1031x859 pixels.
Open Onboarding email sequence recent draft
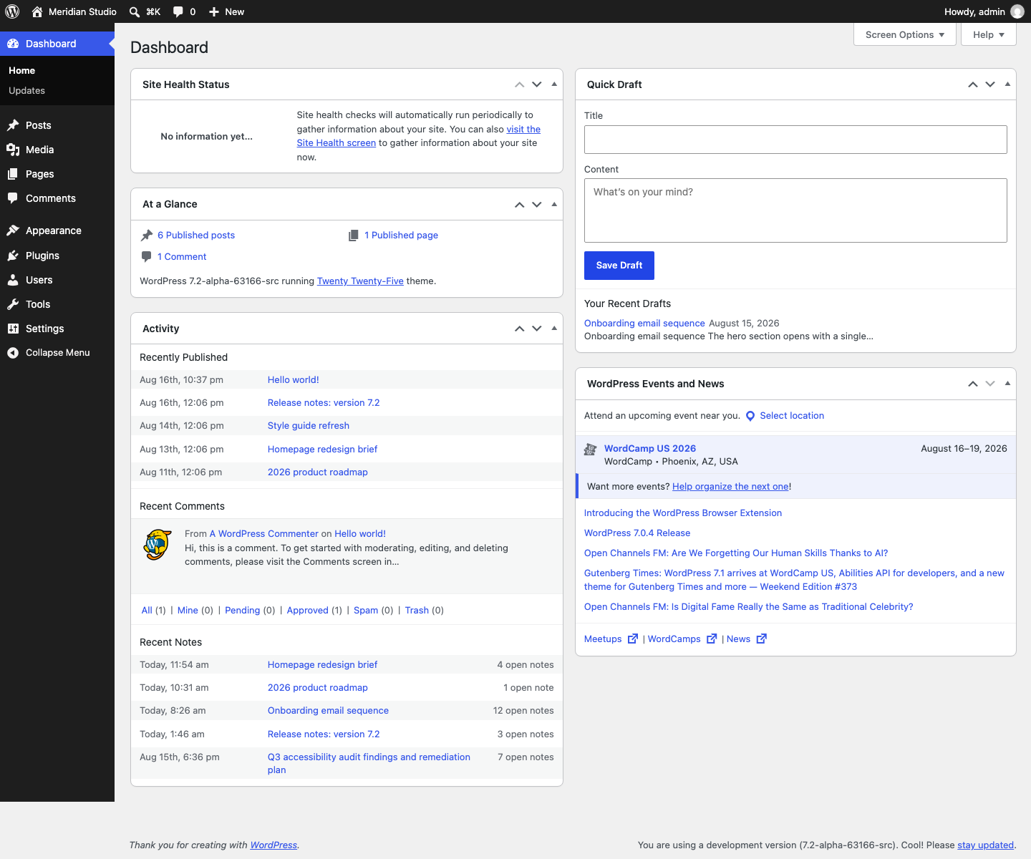[x=644, y=324]
